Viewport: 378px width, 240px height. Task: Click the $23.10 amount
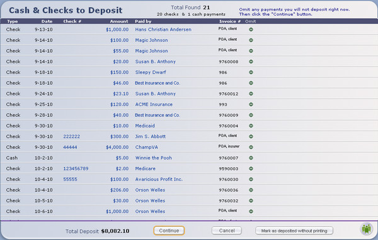(x=121, y=94)
